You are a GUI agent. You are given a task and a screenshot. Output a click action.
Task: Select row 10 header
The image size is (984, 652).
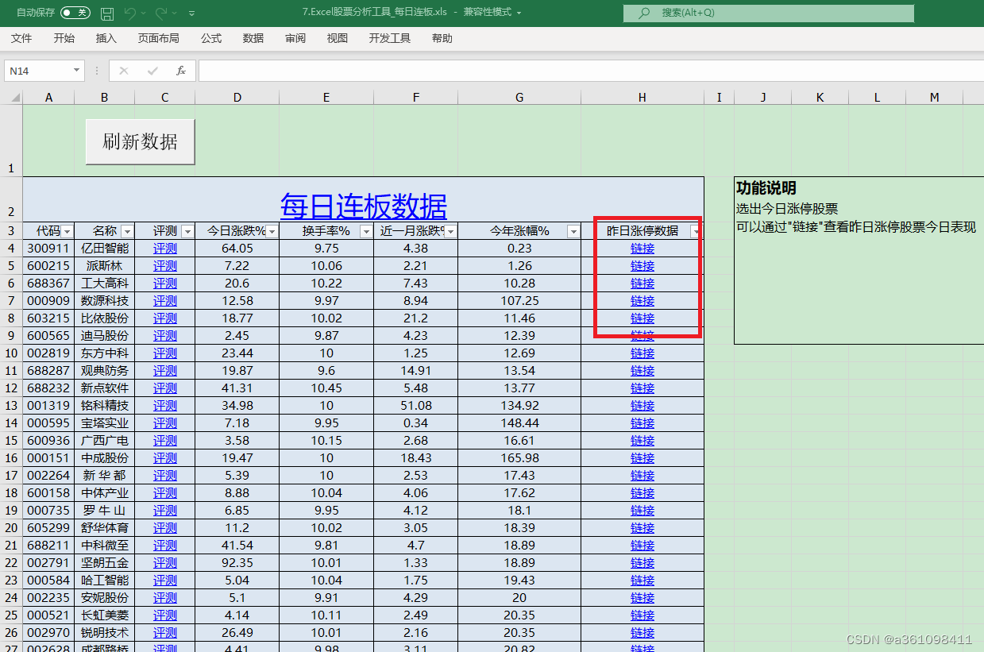[11, 353]
